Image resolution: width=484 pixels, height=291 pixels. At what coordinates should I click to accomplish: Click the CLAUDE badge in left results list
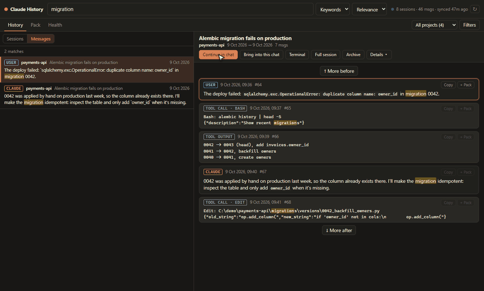pyautogui.click(x=14, y=88)
